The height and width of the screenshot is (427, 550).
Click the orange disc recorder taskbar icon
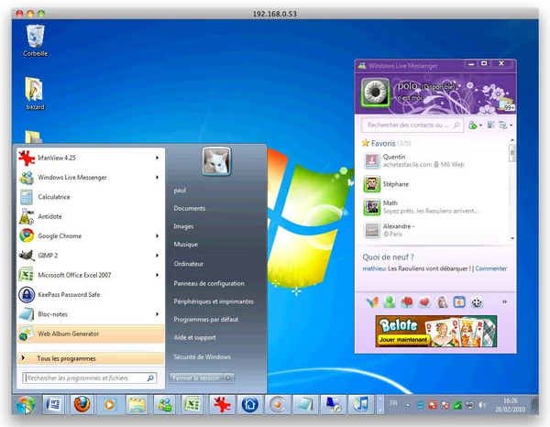[x=278, y=405]
